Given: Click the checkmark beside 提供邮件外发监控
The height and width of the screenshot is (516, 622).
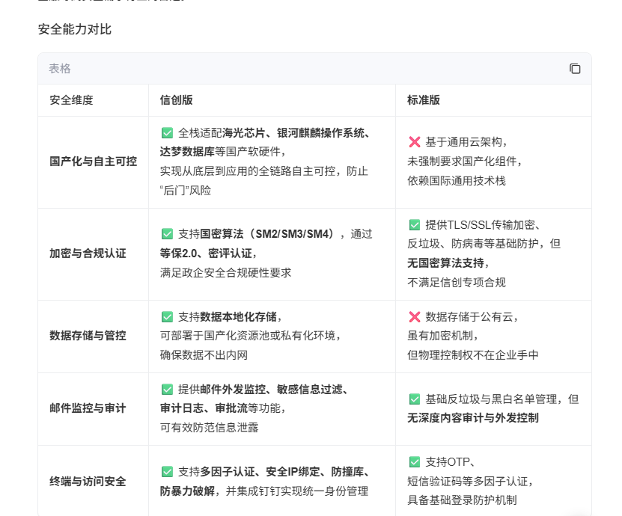Looking at the screenshot, I should (168, 389).
